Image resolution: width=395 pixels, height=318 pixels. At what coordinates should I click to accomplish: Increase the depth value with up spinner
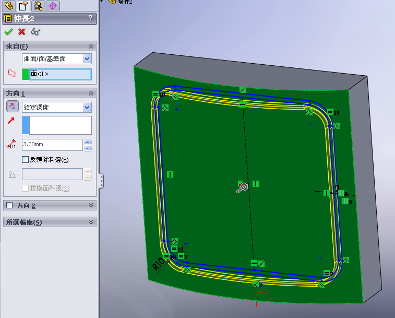[x=88, y=142]
